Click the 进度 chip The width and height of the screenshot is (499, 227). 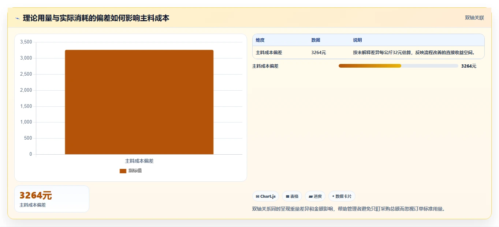tap(315, 196)
